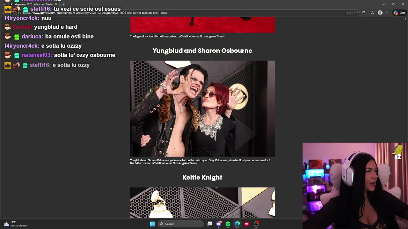The image size is (408, 229).
Task: Open the Edge profile avatar
Action: tap(380, 13)
